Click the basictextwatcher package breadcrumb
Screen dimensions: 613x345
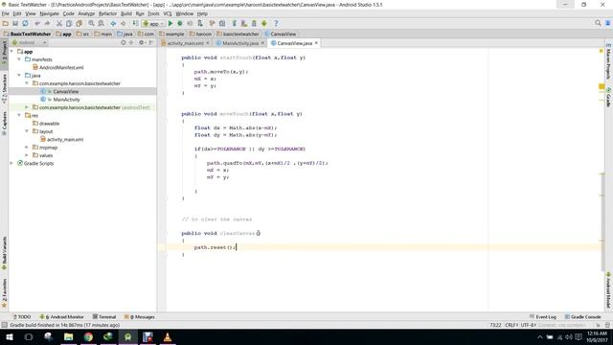tap(238, 34)
